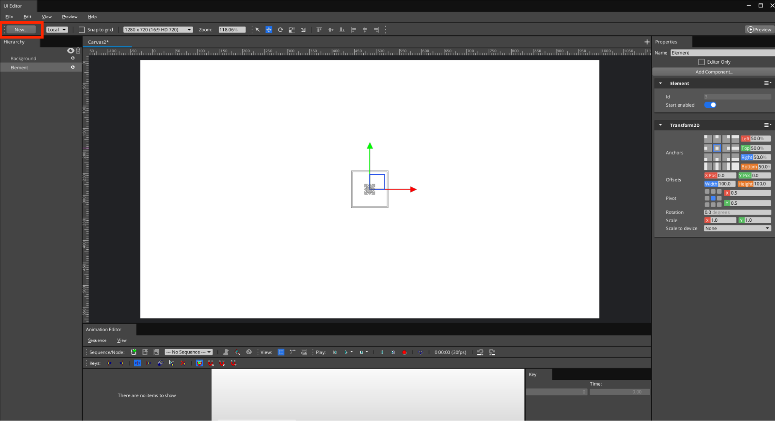The height and width of the screenshot is (421, 775).
Task: Align selected elements to top edge
Action: click(319, 30)
